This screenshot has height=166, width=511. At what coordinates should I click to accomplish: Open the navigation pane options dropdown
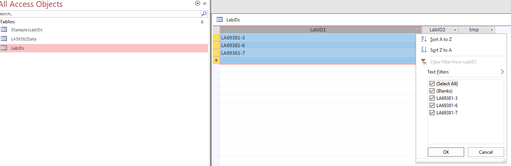tap(197, 3)
